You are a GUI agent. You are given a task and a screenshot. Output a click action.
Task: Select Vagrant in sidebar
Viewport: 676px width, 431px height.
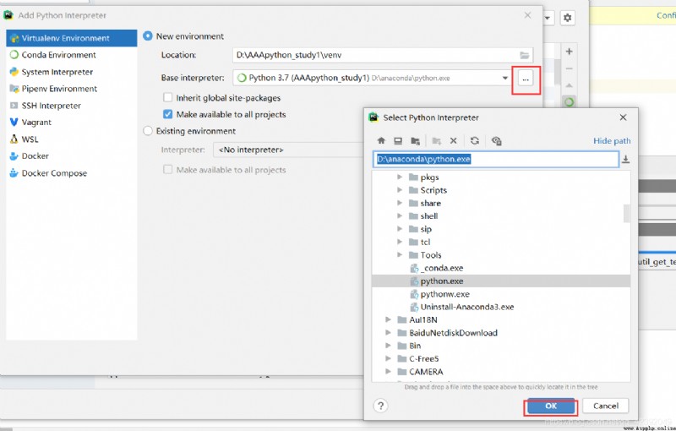72,123
